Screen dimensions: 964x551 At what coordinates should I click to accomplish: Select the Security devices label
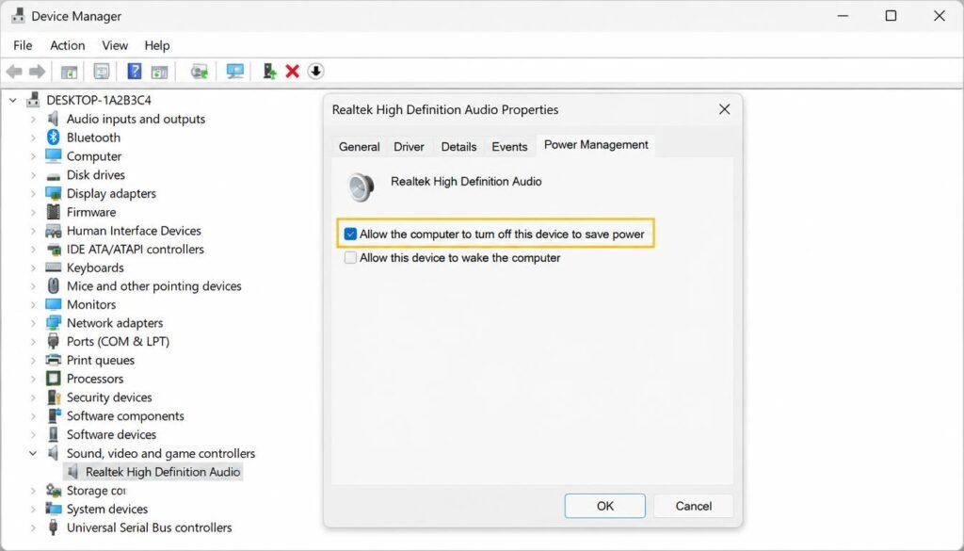pyautogui.click(x=109, y=397)
